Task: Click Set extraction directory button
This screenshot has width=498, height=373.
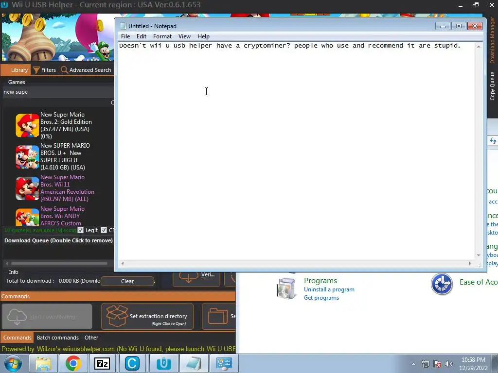Action: pos(147,316)
